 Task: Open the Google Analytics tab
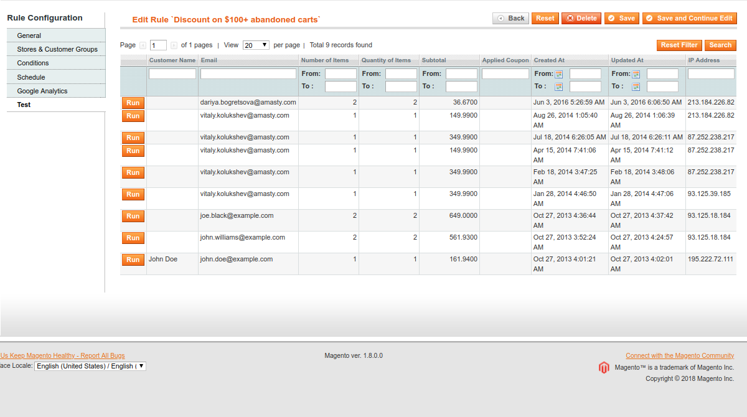click(x=42, y=91)
